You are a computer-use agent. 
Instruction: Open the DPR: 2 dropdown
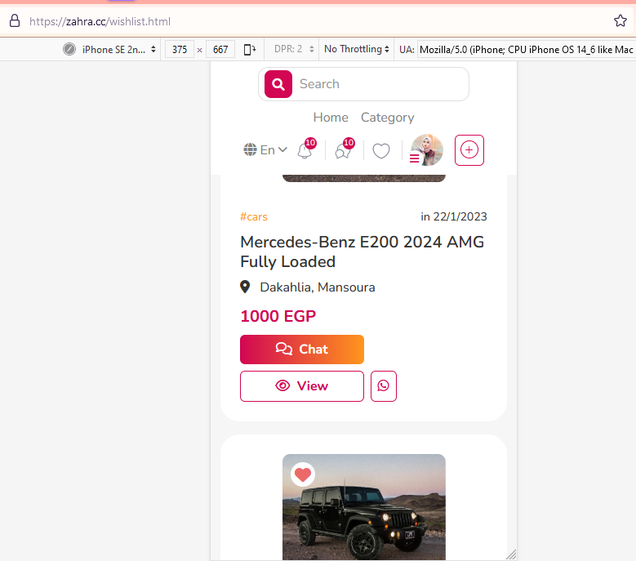tap(294, 49)
